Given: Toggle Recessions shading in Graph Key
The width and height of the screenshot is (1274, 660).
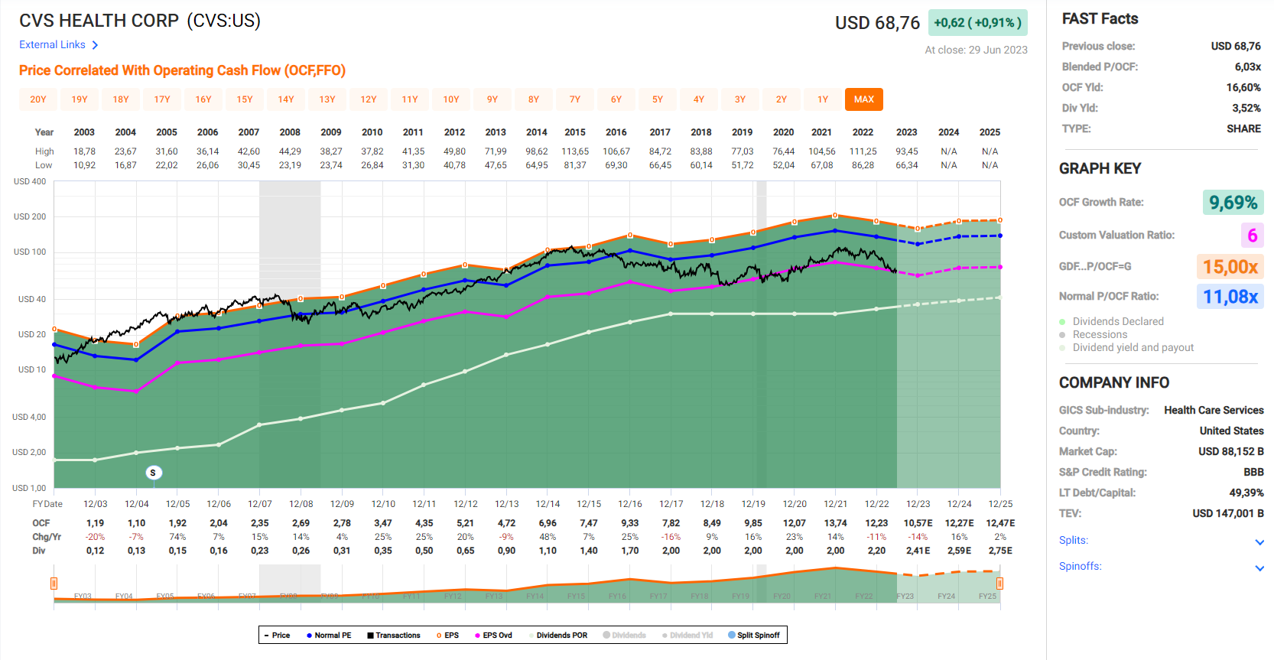Looking at the screenshot, I should 1099,335.
